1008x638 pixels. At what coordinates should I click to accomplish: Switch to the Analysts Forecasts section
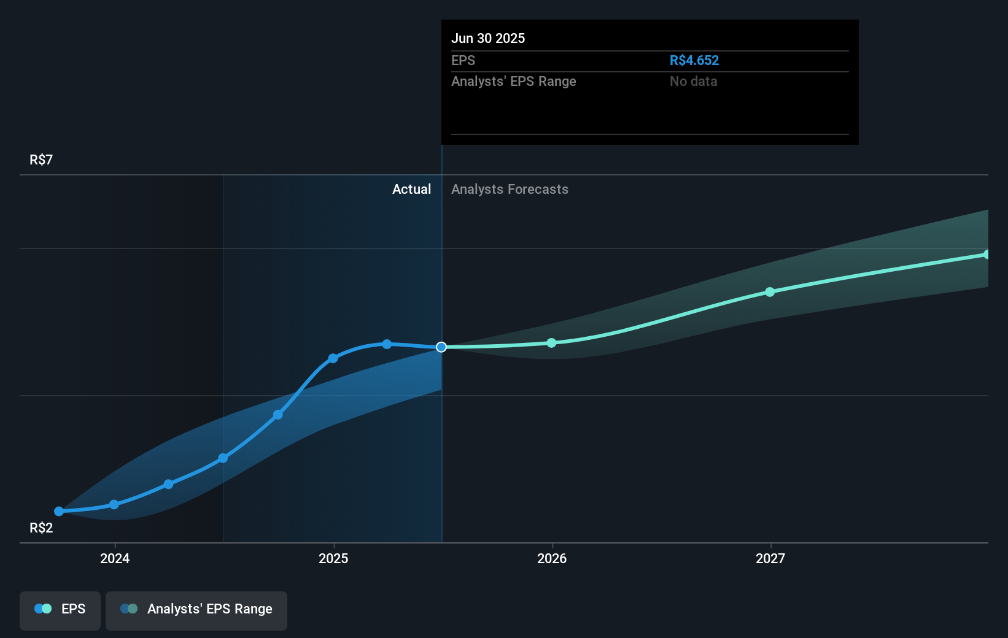point(510,189)
